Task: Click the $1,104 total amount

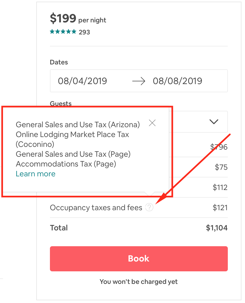Action: [x=217, y=228]
